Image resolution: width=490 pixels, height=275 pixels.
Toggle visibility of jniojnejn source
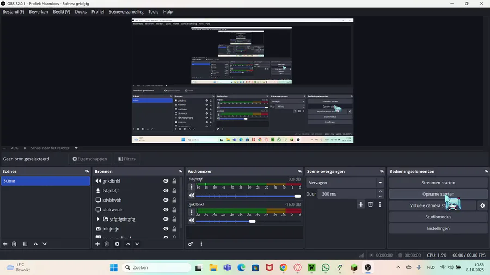[x=166, y=229]
